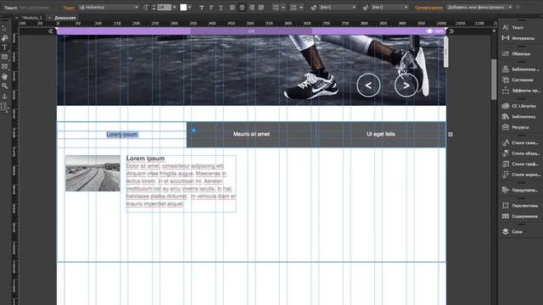Expand the right breakpoint bar chevron
This screenshot has width=543, height=305.
[451, 31]
